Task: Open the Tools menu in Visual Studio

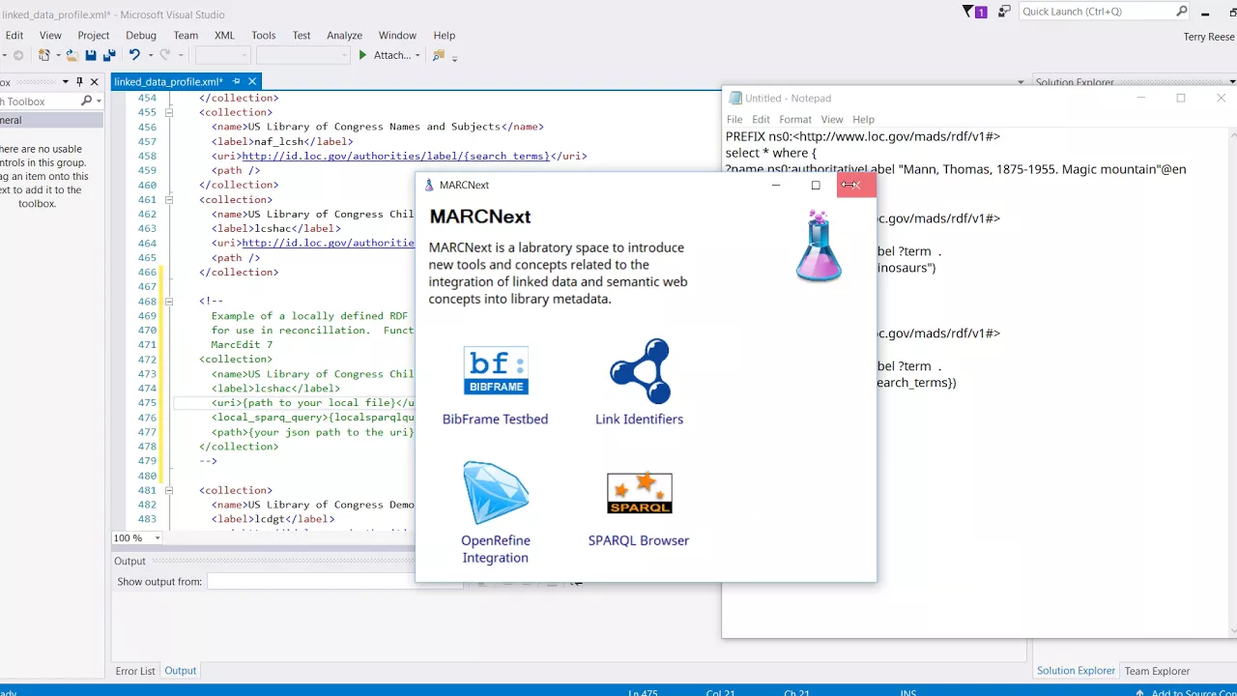Action: (264, 36)
